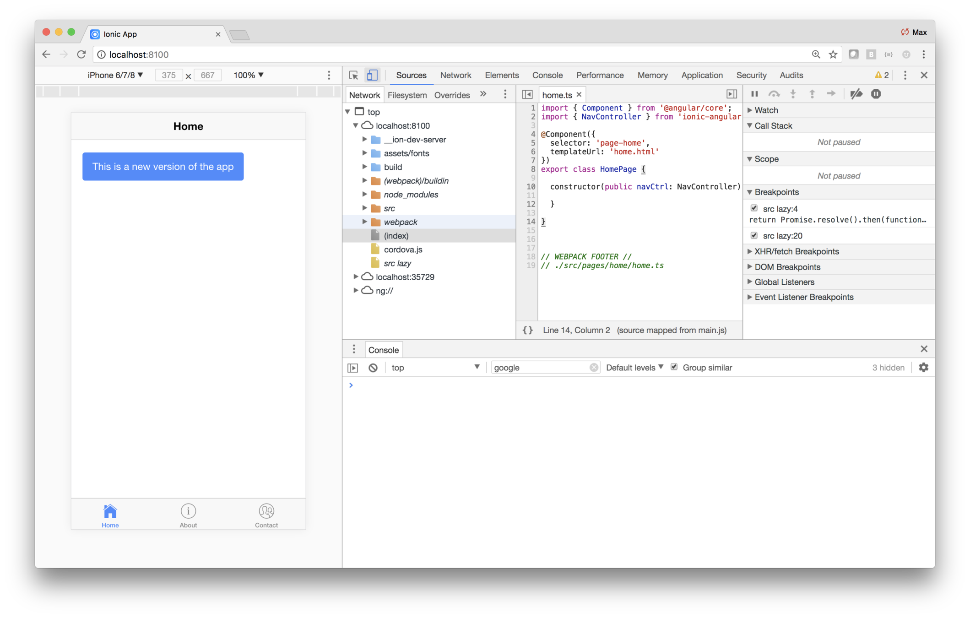Open the iPhone 6/7/8 device dropdown
Viewport: 970px width, 618px height.
pos(115,75)
